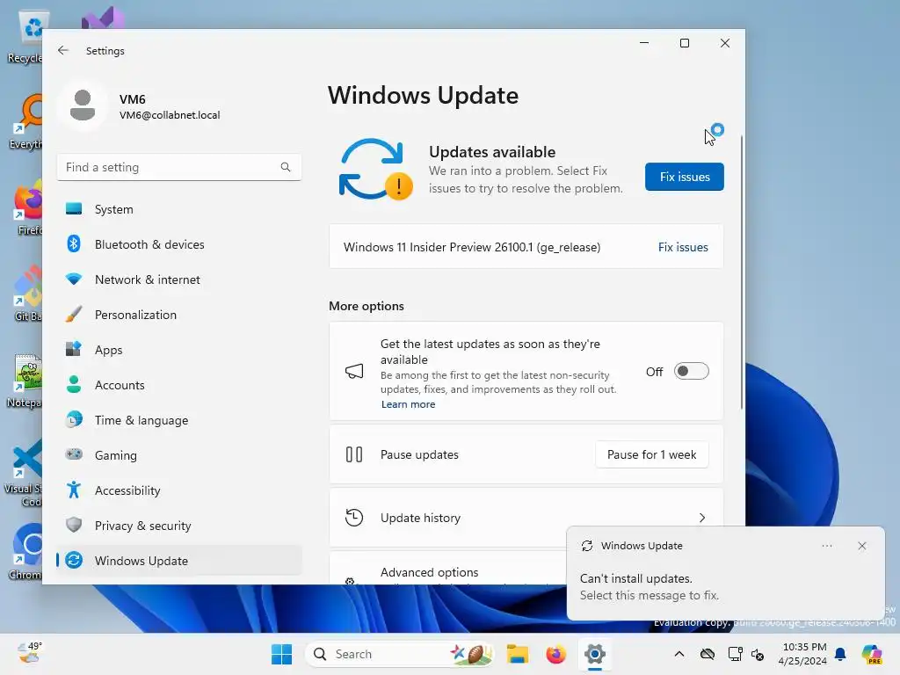Select Time & language category

click(179, 420)
